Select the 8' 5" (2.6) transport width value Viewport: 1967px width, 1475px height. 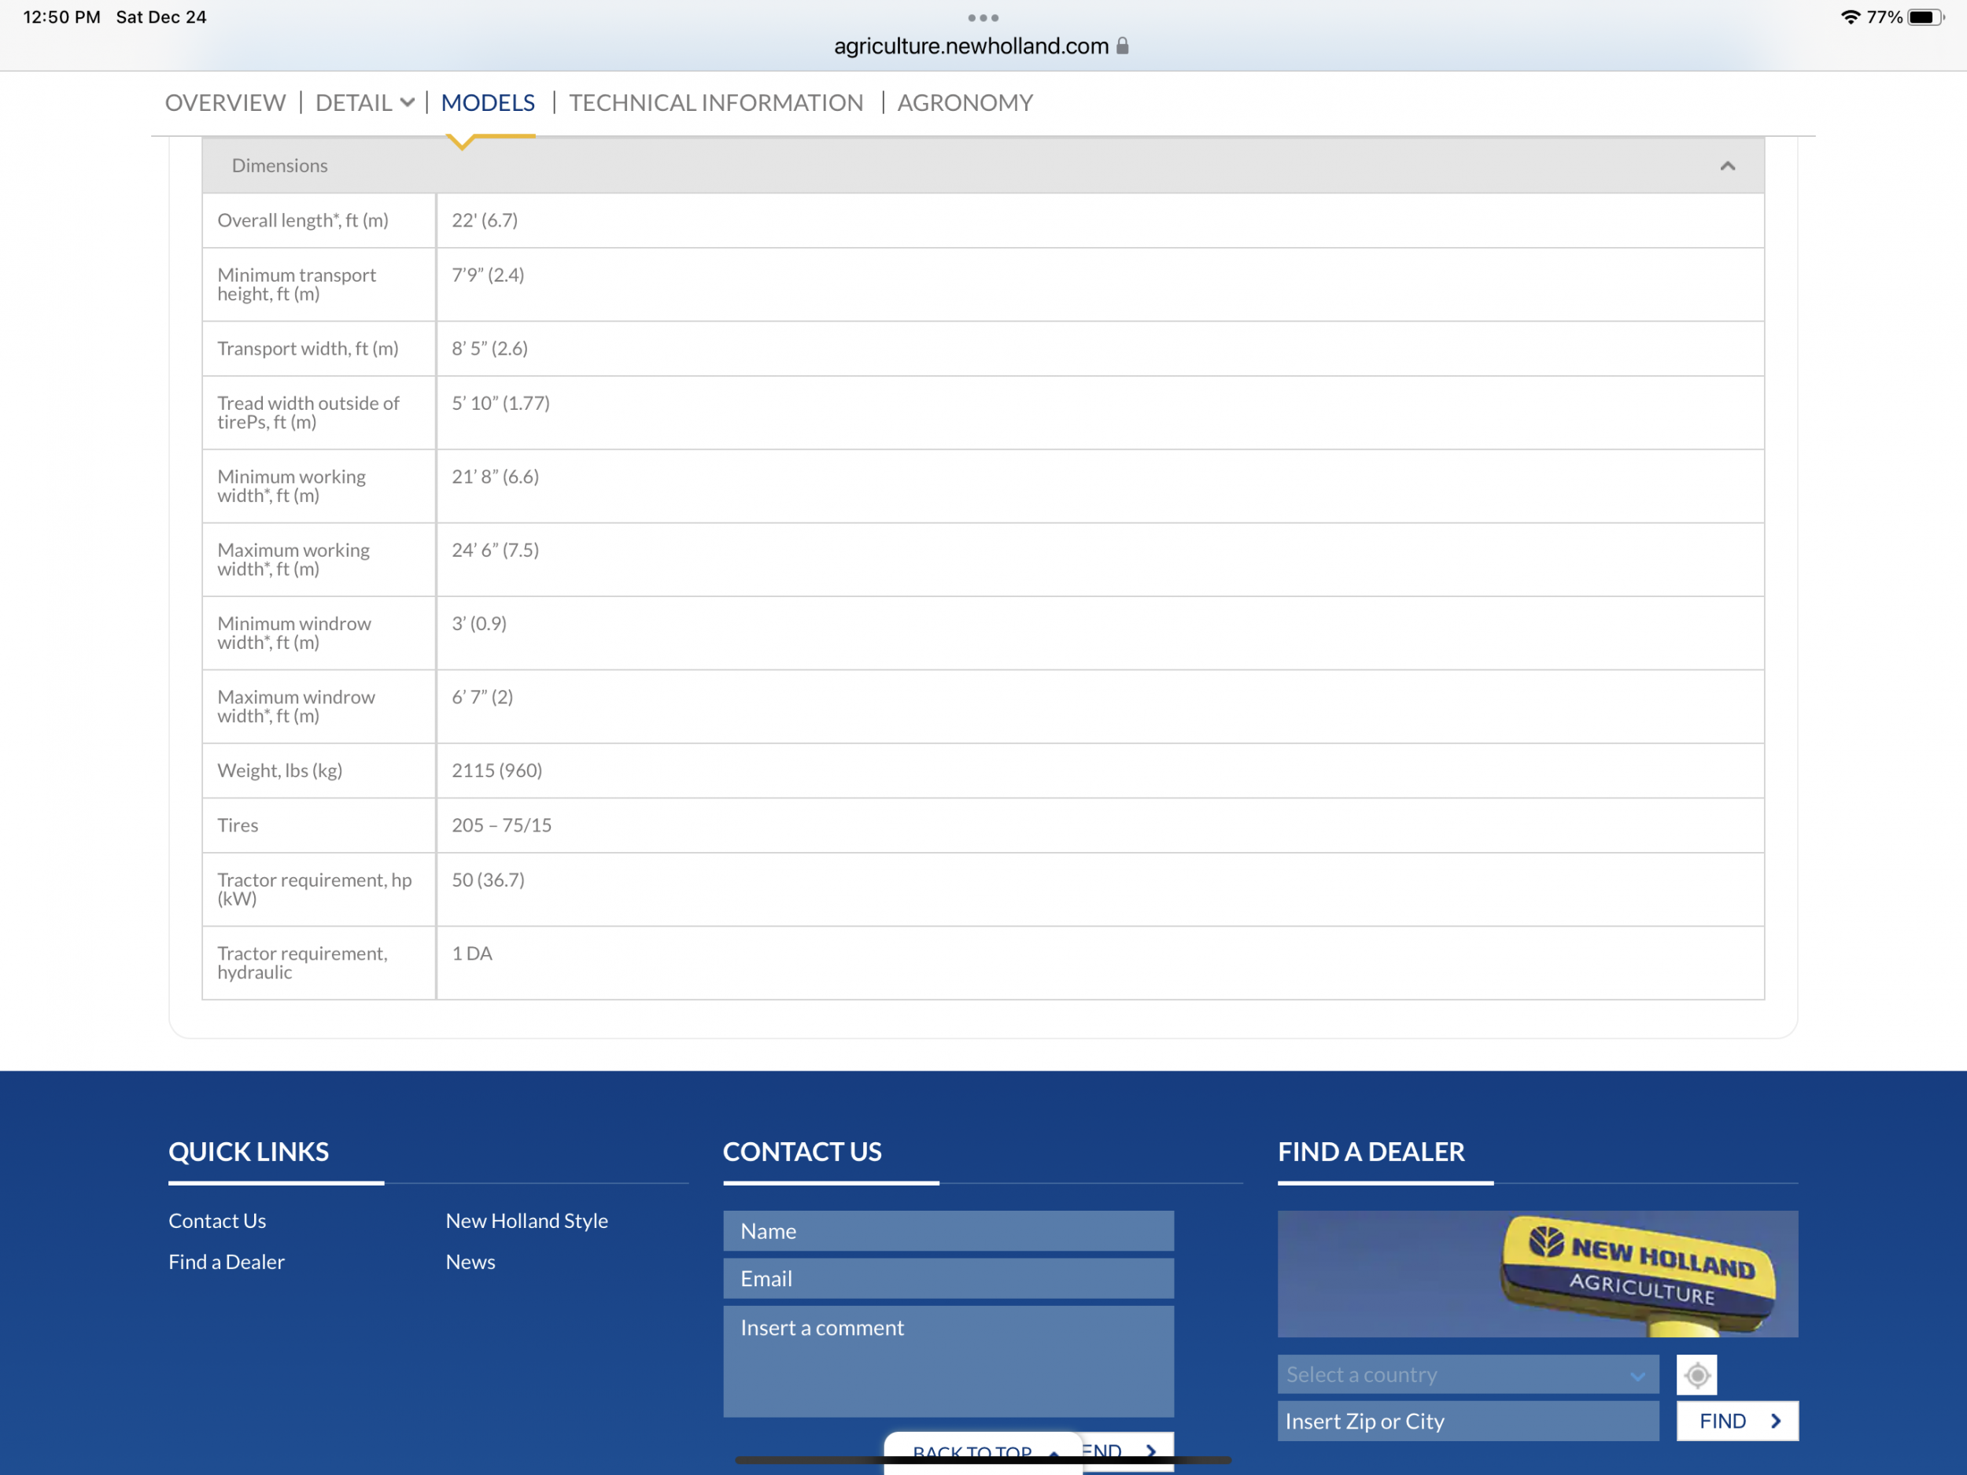click(489, 348)
